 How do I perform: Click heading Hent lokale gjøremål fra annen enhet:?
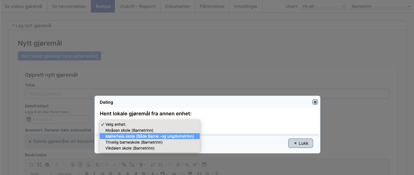pyautogui.click(x=146, y=114)
